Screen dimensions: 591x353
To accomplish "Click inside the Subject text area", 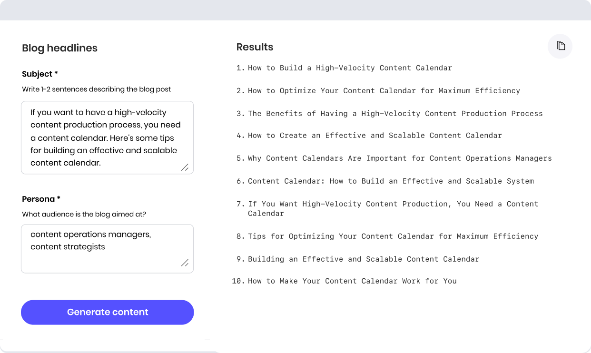I will [107, 137].
